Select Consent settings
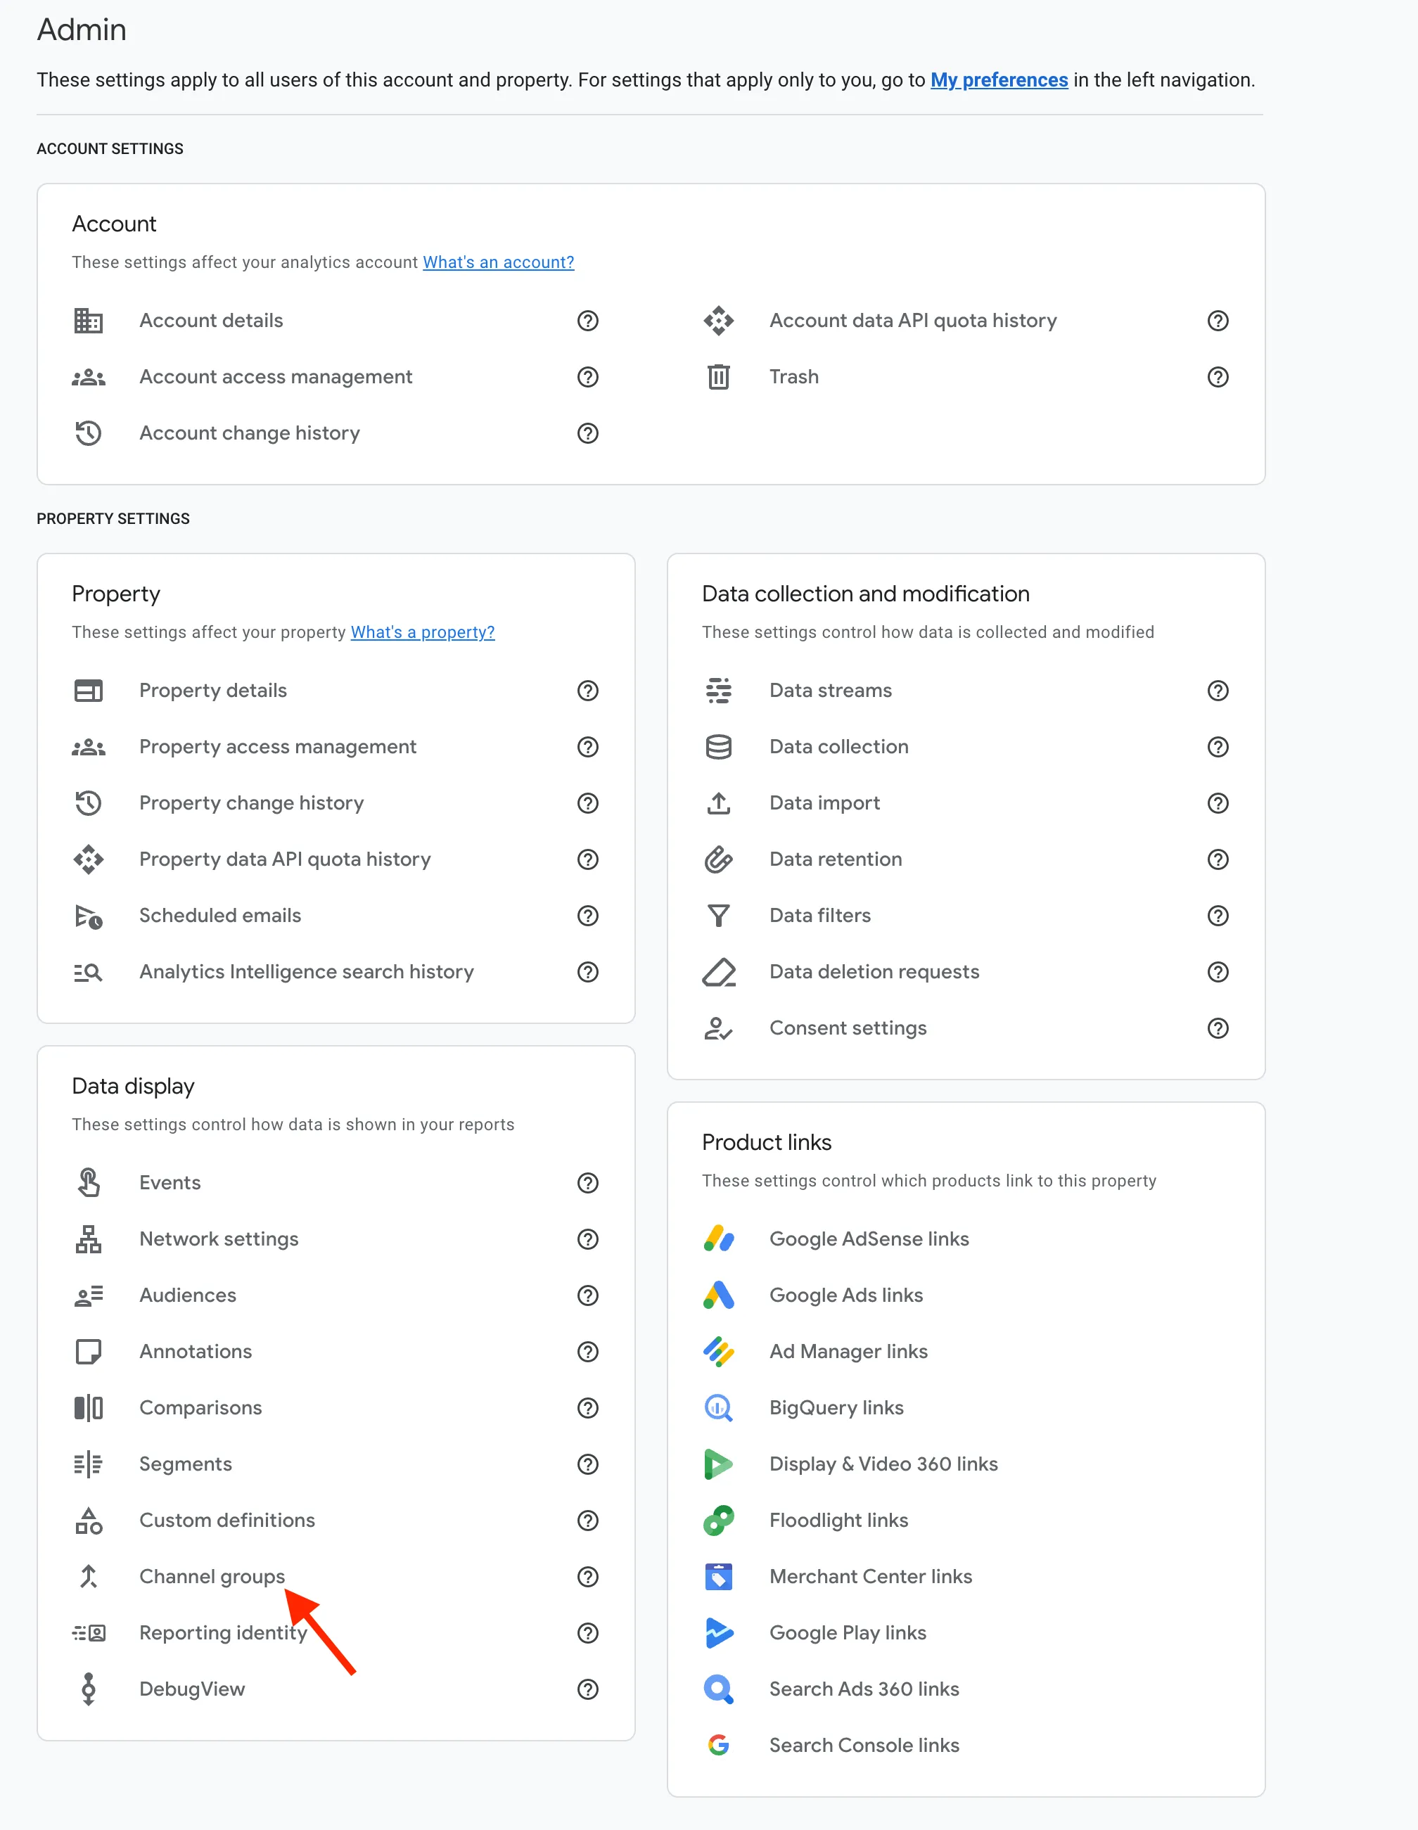The width and height of the screenshot is (1418, 1830). (x=848, y=1028)
